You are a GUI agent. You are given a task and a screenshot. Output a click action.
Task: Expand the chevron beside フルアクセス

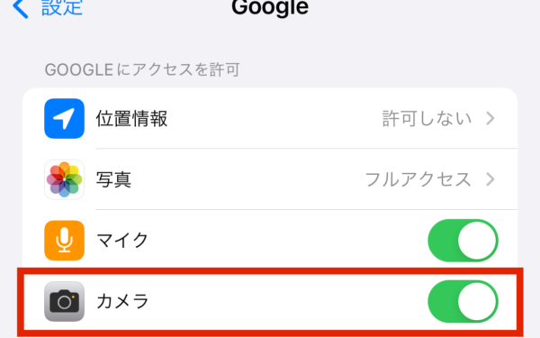490,179
